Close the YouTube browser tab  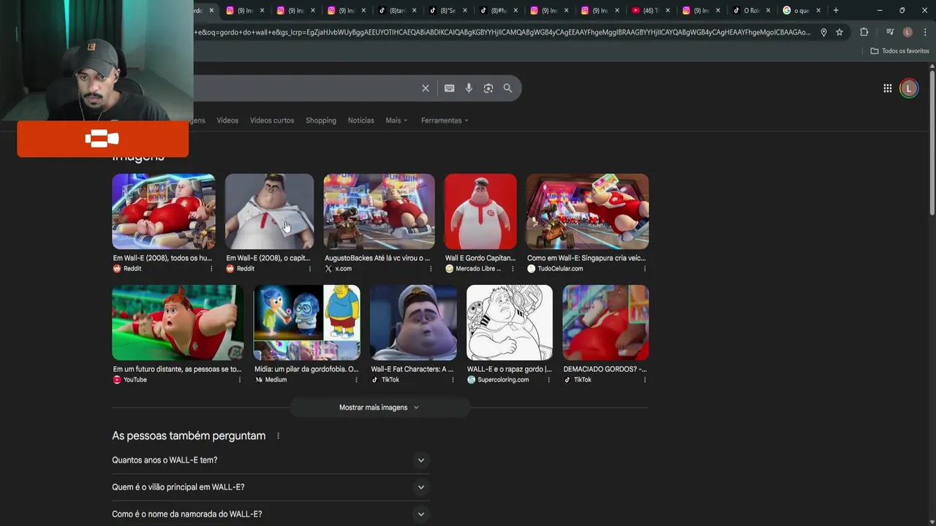667,10
